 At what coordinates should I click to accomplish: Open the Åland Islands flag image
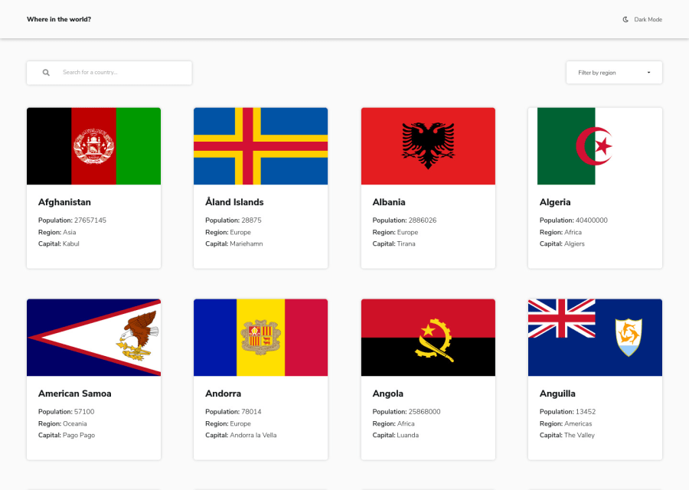[260, 146]
